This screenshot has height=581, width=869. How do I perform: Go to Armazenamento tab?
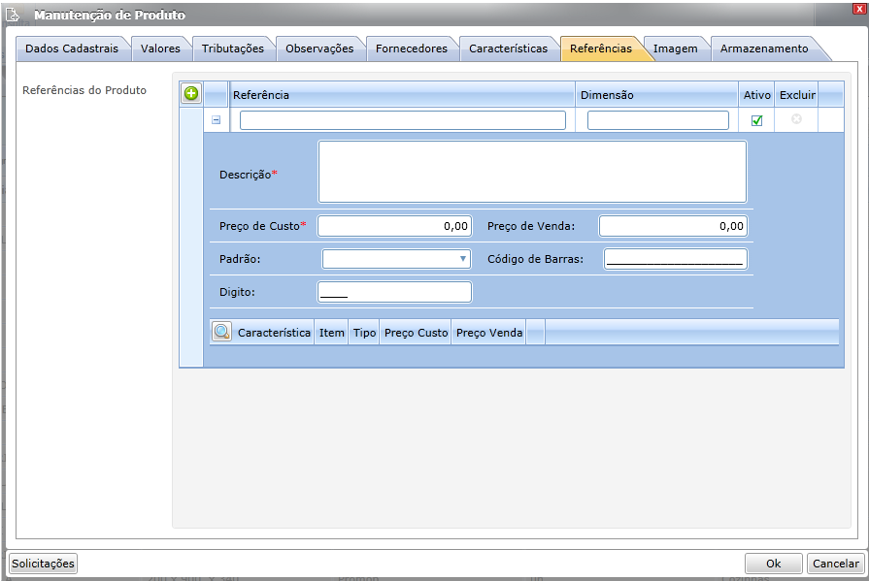764,48
